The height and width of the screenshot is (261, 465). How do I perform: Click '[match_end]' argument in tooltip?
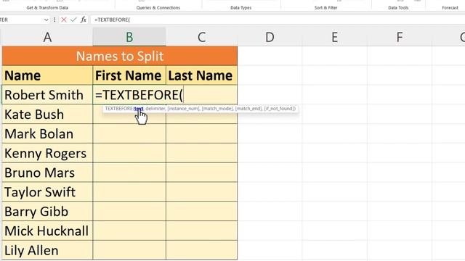click(x=248, y=109)
